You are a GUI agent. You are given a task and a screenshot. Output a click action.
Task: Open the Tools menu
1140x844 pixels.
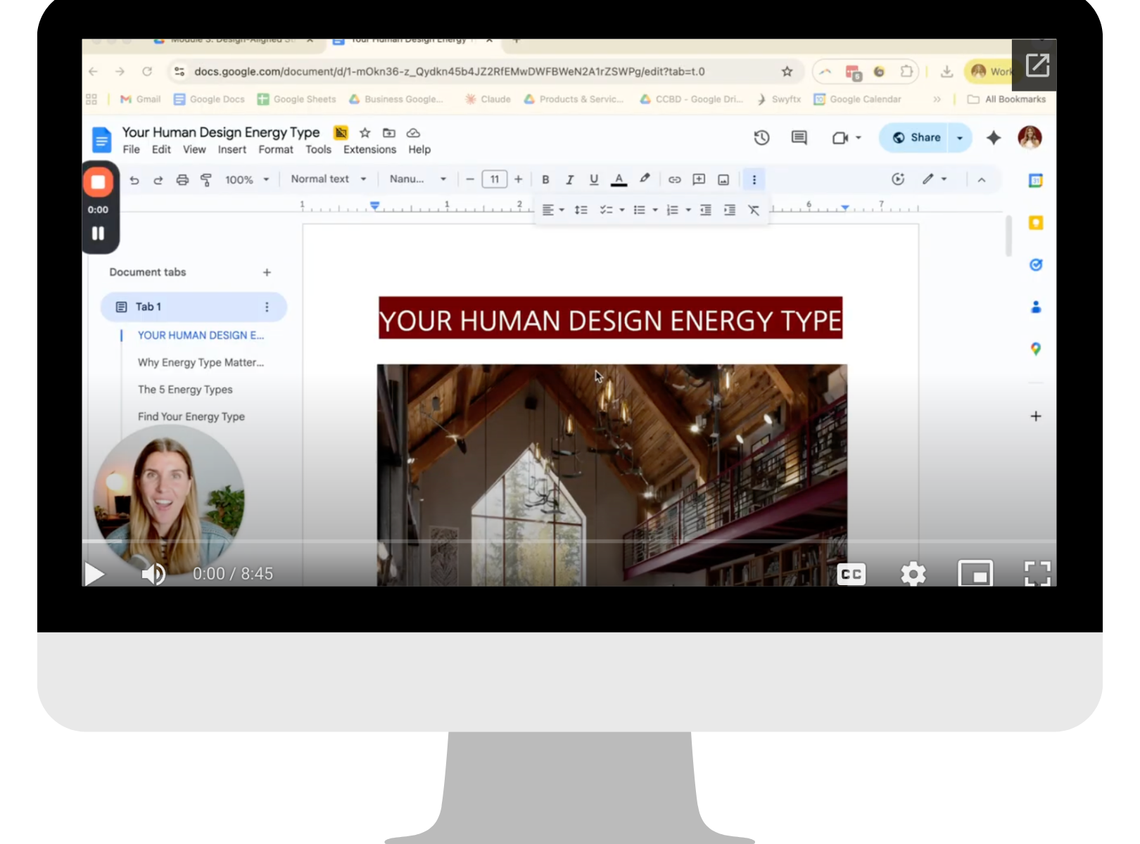pos(318,150)
